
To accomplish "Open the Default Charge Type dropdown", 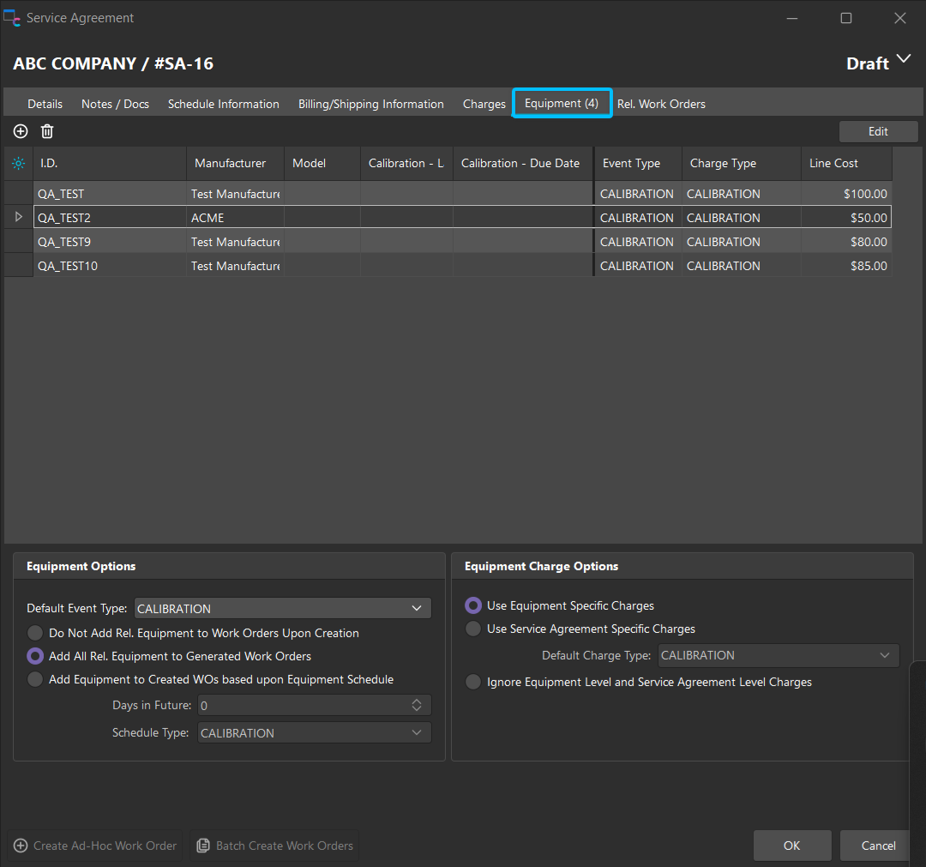I will pyautogui.click(x=885, y=655).
